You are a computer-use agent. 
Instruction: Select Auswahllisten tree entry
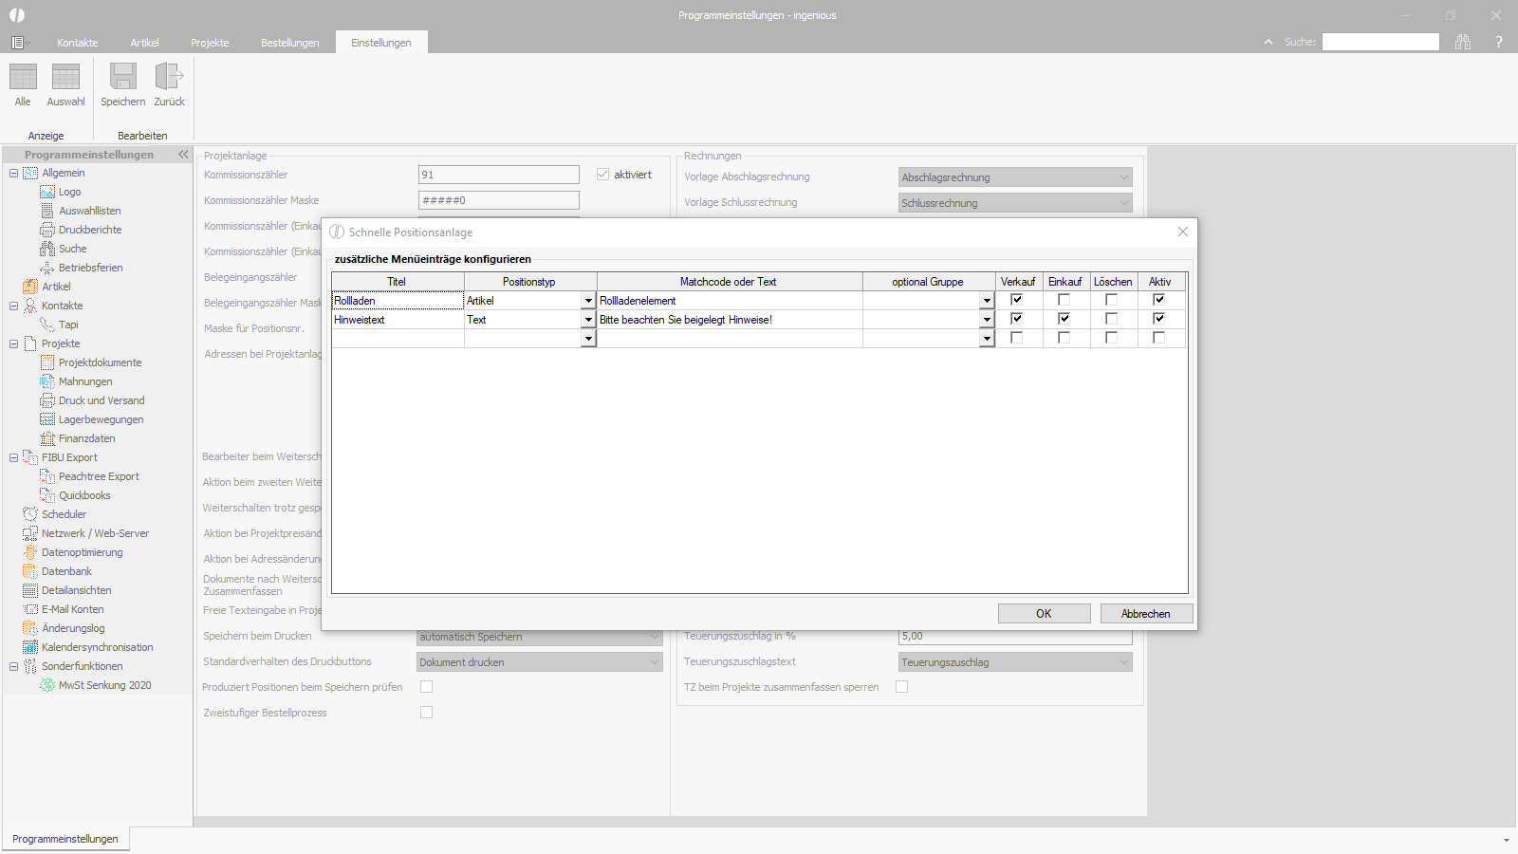click(x=89, y=211)
